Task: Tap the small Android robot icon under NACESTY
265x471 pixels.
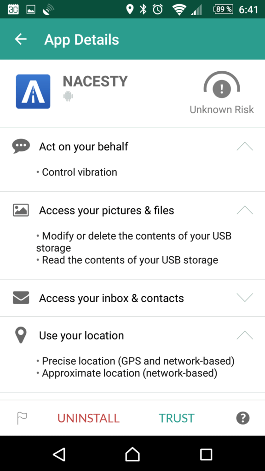Action: [x=68, y=97]
